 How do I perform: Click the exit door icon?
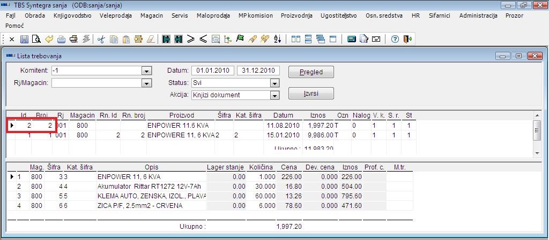coord(407,39)
